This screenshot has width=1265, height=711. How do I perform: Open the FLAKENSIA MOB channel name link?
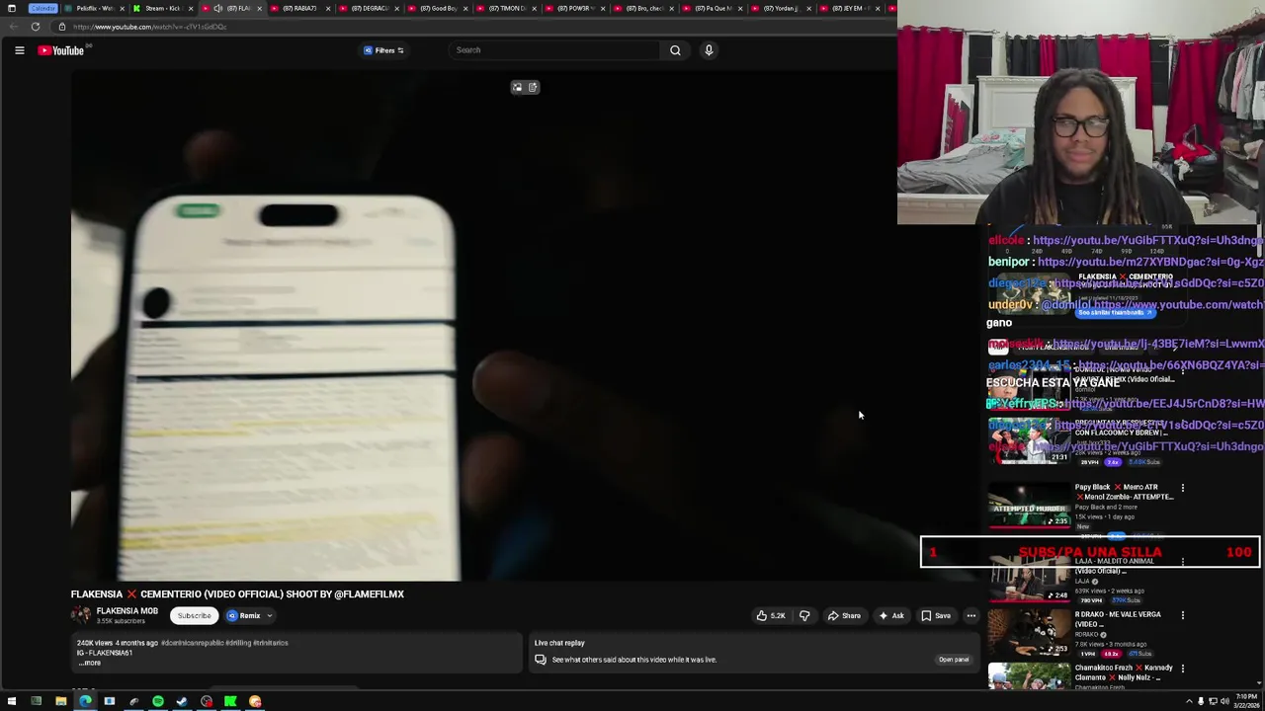coord(126,611)
